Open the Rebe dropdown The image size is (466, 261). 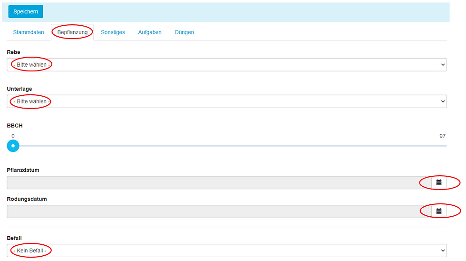[227, 65]
